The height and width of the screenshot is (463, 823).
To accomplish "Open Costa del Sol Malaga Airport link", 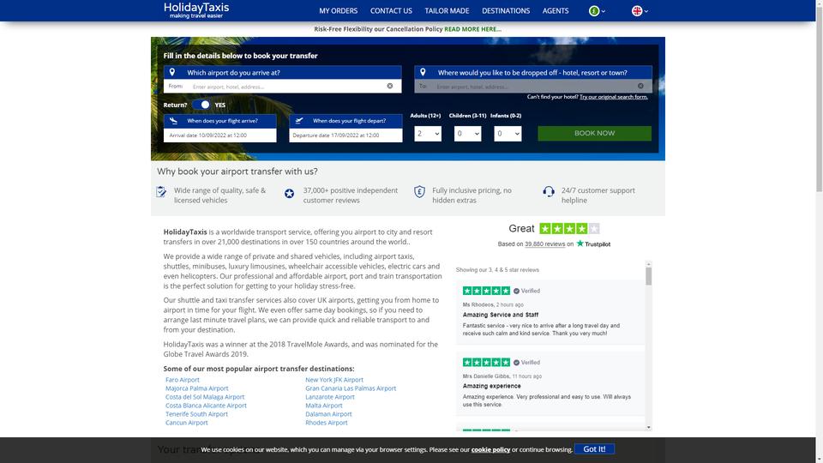I will (205, 397).
